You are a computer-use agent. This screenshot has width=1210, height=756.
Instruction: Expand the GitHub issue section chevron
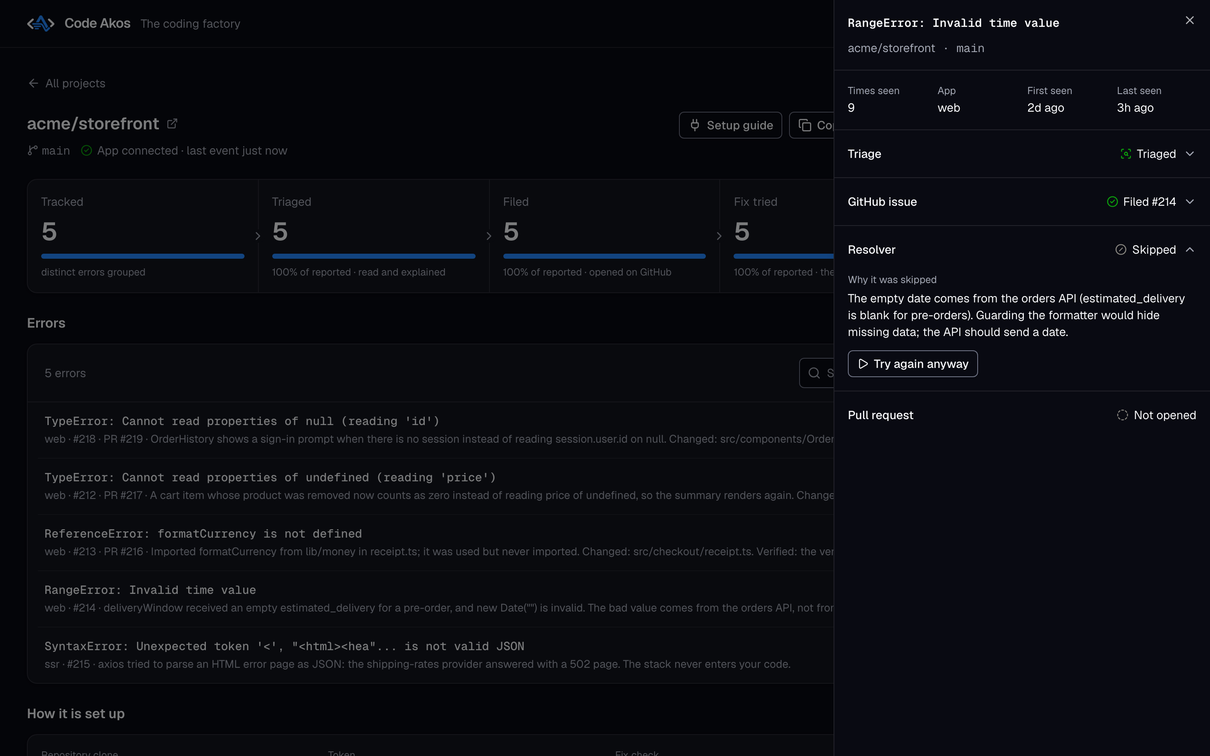point(1189,202)
